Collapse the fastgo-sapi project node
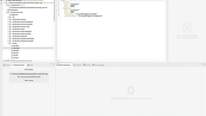Screen dimensions: 206x116 pos(4,3)
